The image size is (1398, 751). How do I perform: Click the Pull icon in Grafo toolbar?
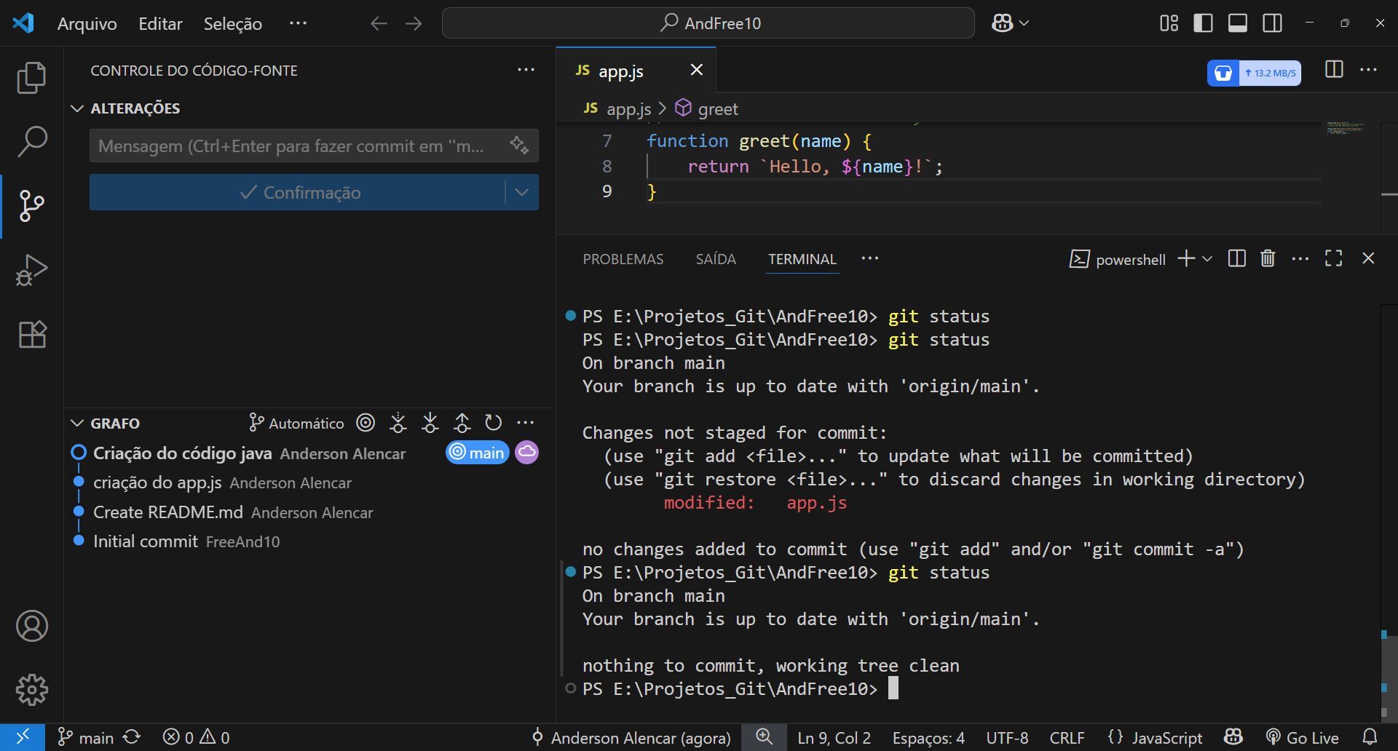coord(430,423)
